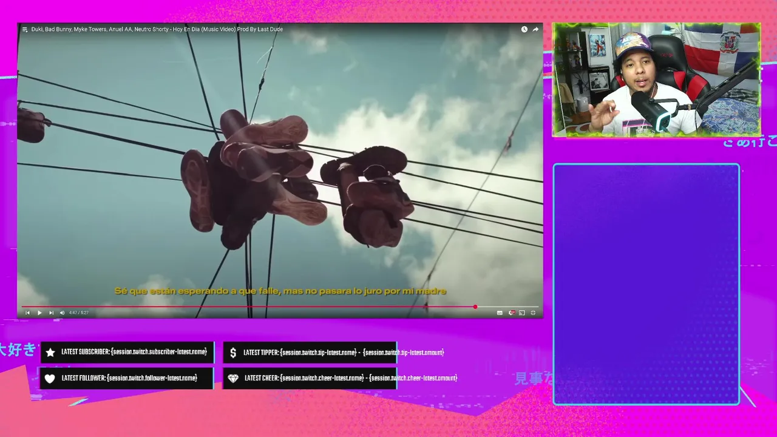Click the Share arrow icon
Screen dimensions: 777x437
(535, 29)
